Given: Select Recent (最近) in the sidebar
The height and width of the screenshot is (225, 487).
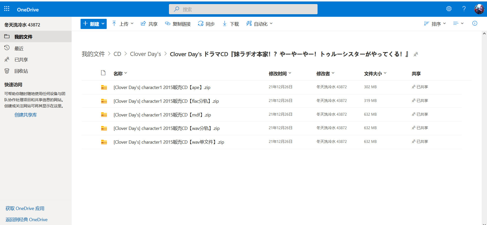Looking at the screenshot, I should tap(19, 48).
